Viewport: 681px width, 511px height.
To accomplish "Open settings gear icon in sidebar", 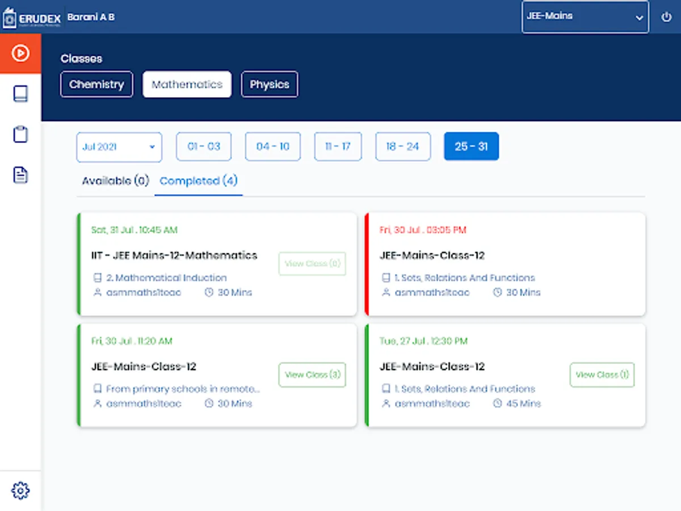I will 20,491.
